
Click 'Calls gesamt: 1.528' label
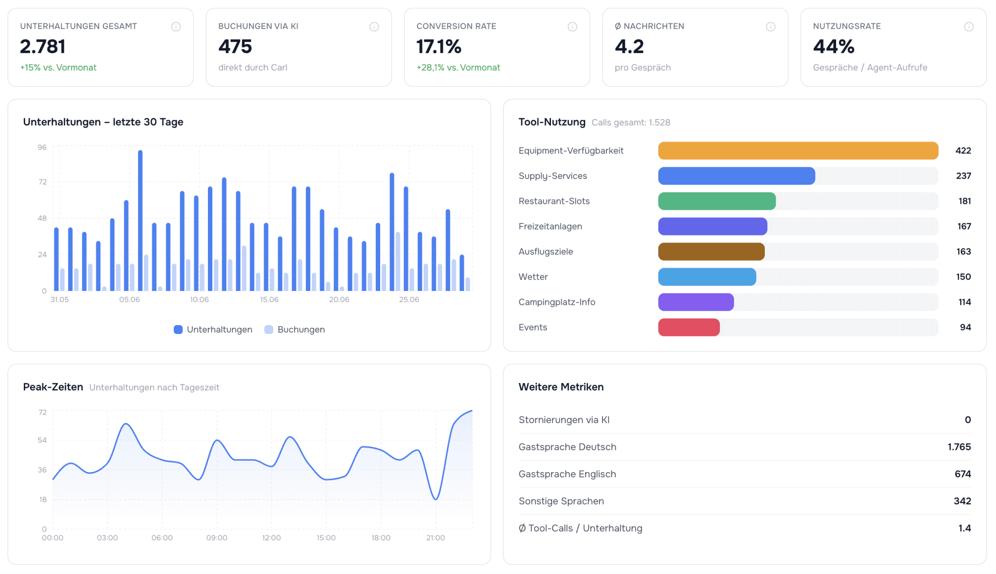[631, 123]
